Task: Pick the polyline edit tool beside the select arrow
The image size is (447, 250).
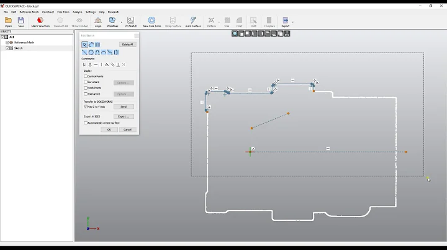Action: [x=91, y=45]
